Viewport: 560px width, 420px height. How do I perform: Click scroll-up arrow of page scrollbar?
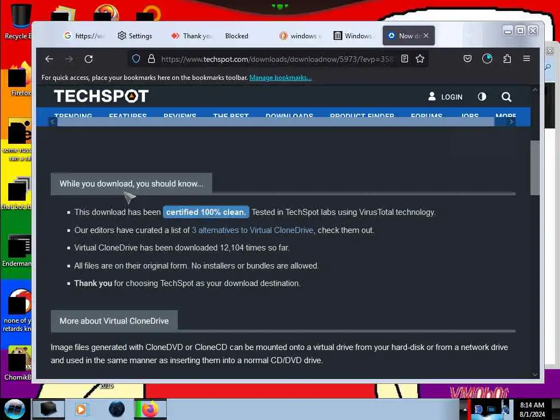point(535,90)
